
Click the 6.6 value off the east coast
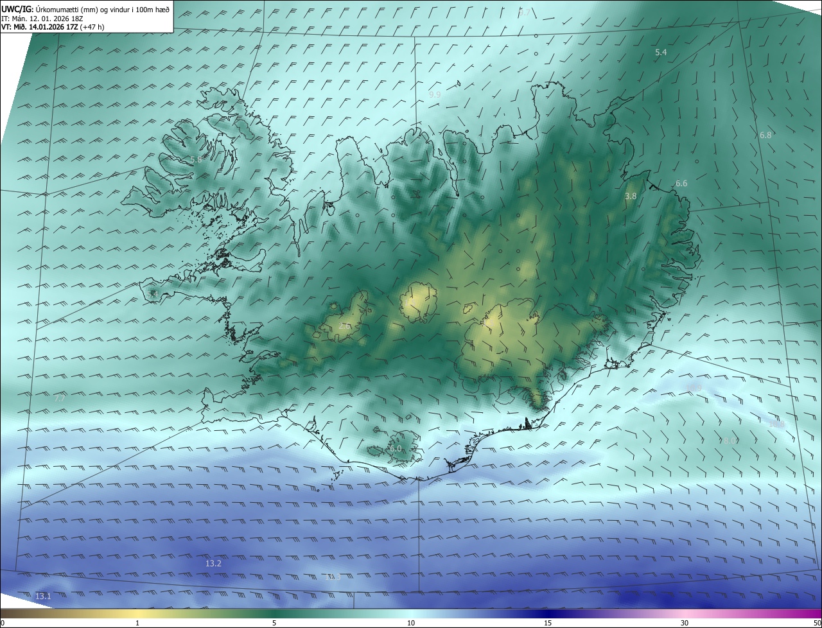point(681,183)
